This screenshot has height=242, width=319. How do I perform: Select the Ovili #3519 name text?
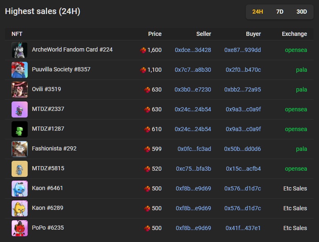pyautogui.click(x=46, y=89)
